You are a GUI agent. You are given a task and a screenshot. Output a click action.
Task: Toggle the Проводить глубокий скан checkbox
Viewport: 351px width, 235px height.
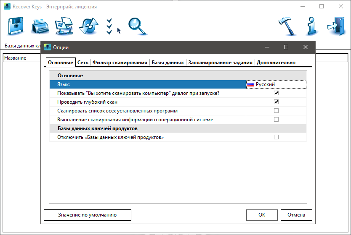pos(276,102)
